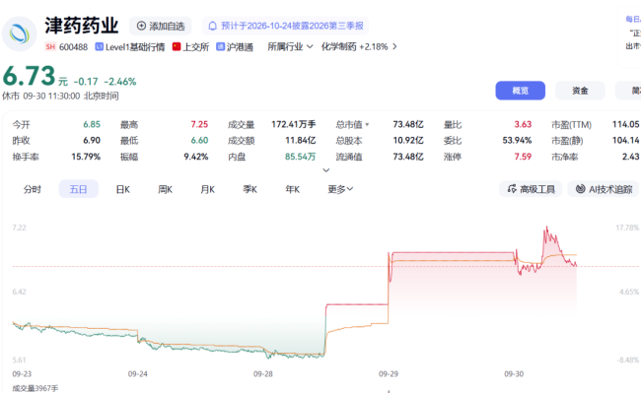Screen dimensions: 641x393
Task: Click the 最低 value 6.60
Action: (x=199, y=141)
